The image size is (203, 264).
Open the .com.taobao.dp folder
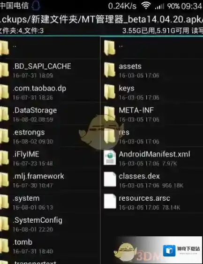pos(50,92)
